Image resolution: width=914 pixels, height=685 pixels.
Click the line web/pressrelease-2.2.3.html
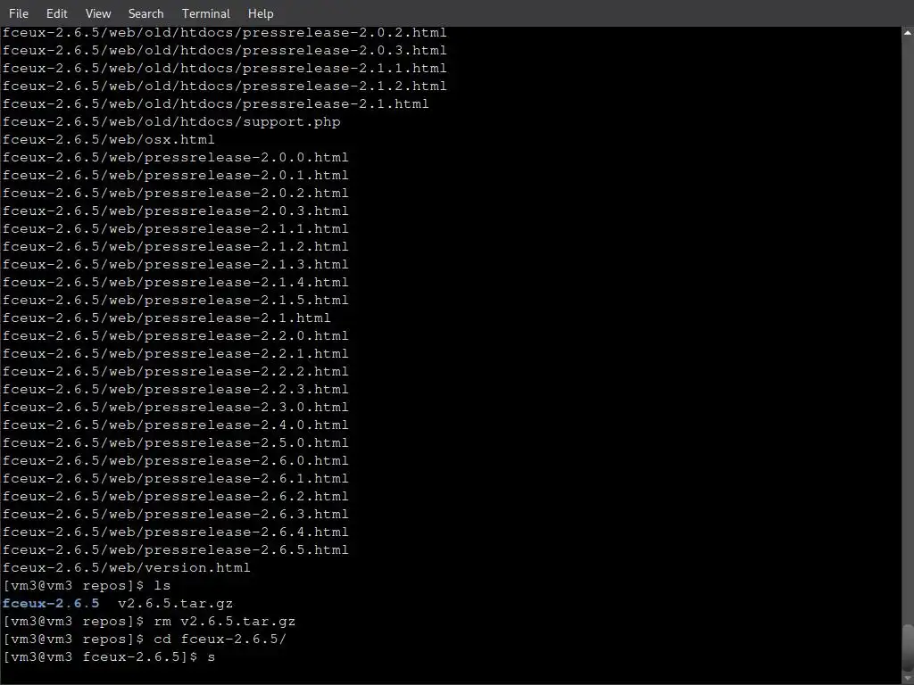point(176,390)
